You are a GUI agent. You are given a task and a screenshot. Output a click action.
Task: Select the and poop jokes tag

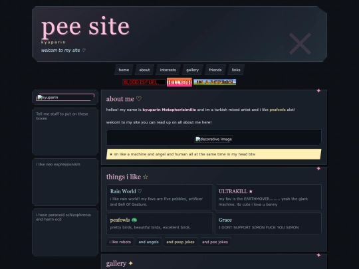(x=180, y=242)
